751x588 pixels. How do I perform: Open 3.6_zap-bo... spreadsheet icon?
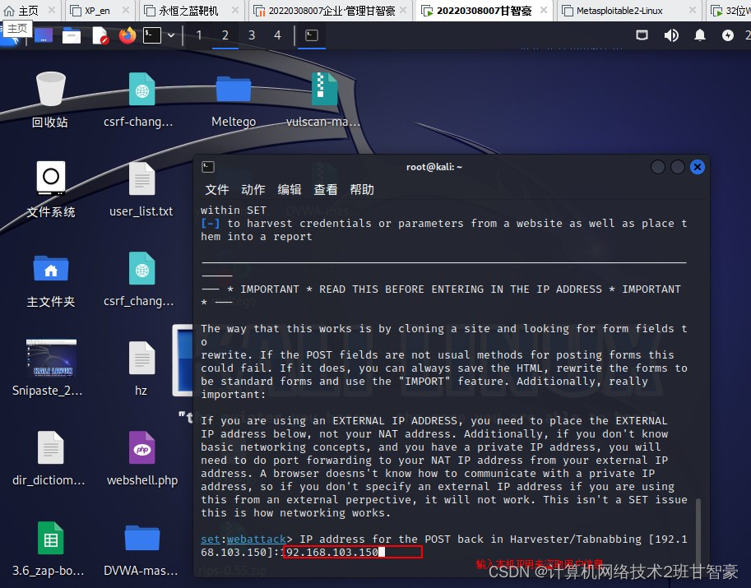coord(50,537)
